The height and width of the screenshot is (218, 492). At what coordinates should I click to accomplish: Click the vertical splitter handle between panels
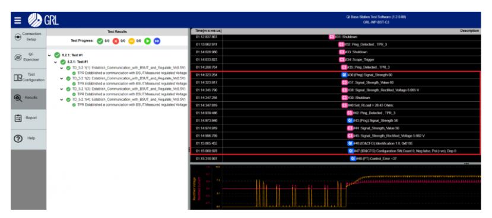189,150
